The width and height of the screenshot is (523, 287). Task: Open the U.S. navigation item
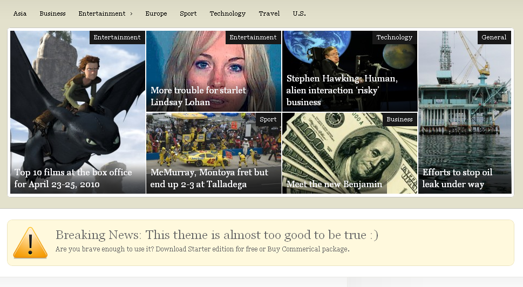tap(299, 13)
